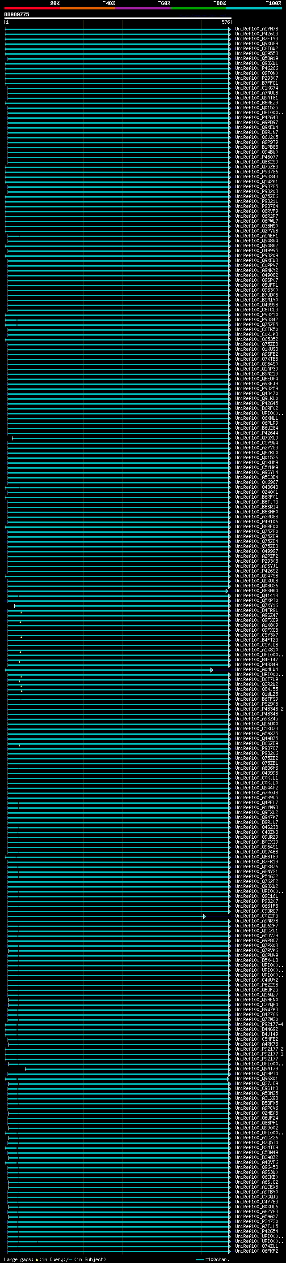Open hit UniRef100_Q39558
Screen dimensions: 286x1263
point(257,53)
